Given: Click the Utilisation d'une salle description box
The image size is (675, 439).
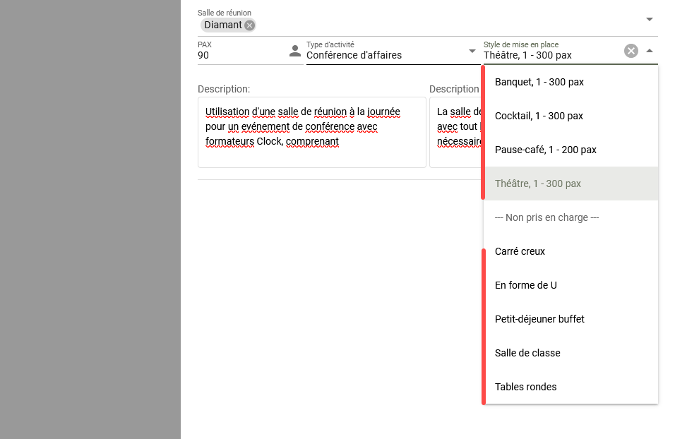Looking at the screenshot, I should coord(312,132).
